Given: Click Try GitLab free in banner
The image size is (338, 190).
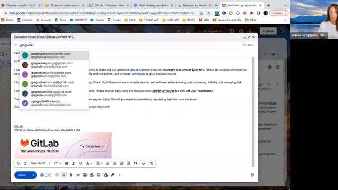Looking at the screenshot, I should (92, 147).
